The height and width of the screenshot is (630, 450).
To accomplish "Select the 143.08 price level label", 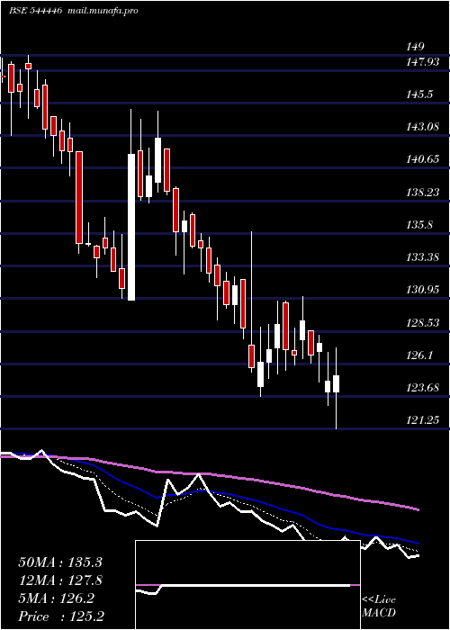I will pos(422,127).
